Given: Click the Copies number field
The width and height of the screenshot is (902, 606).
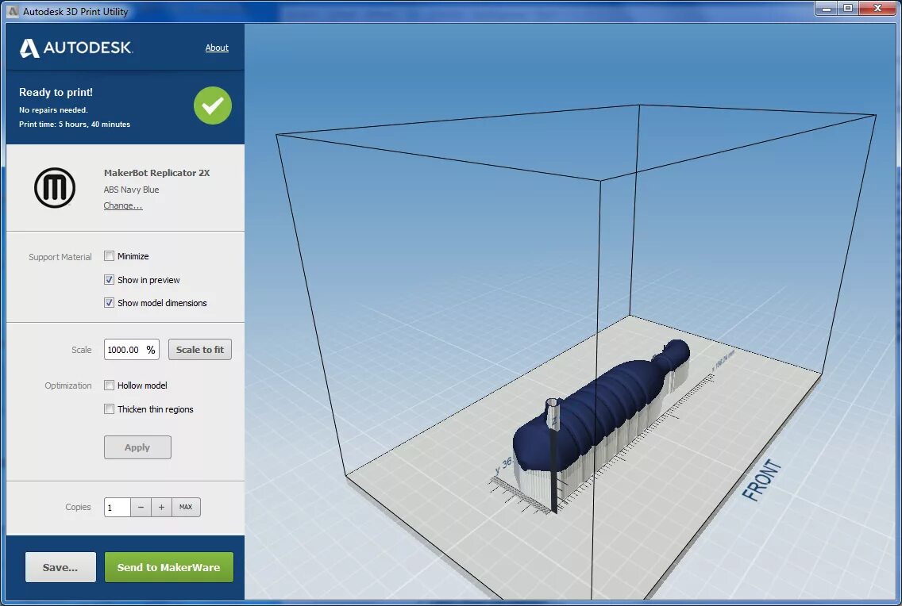Looking at the screenshot, I should click(118, 507).
